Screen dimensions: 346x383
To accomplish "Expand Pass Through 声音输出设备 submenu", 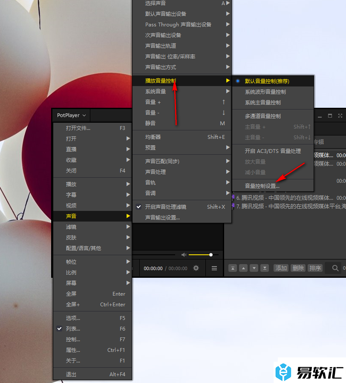I will (x=182, y=24).
